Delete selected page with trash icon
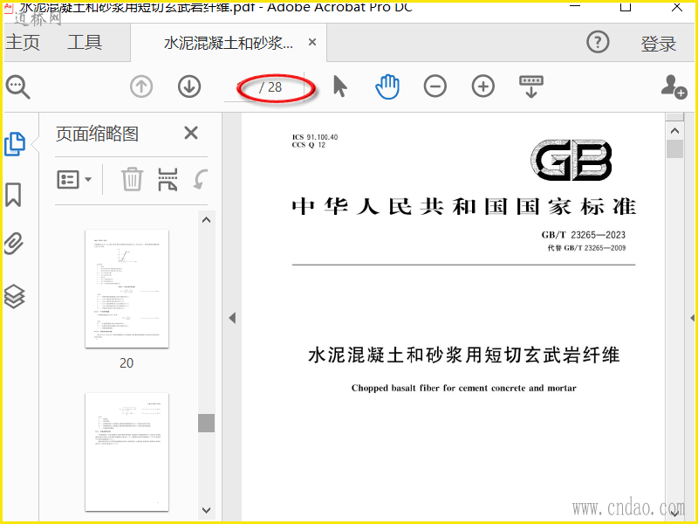This screenshot has height=524, width=698. (x=133, y=179)
